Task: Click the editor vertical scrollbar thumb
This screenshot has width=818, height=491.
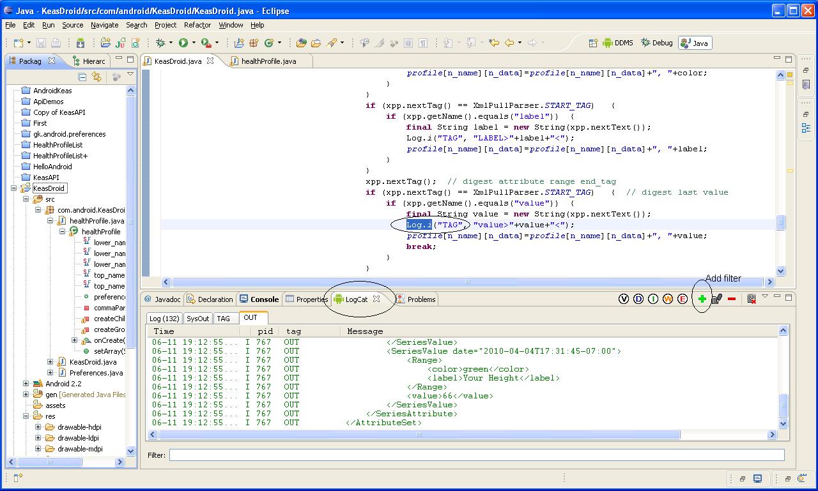Action: click(780, 222)
